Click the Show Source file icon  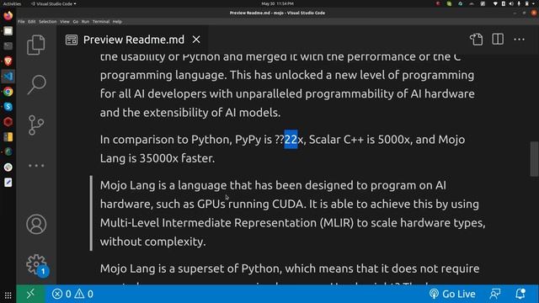477,40
